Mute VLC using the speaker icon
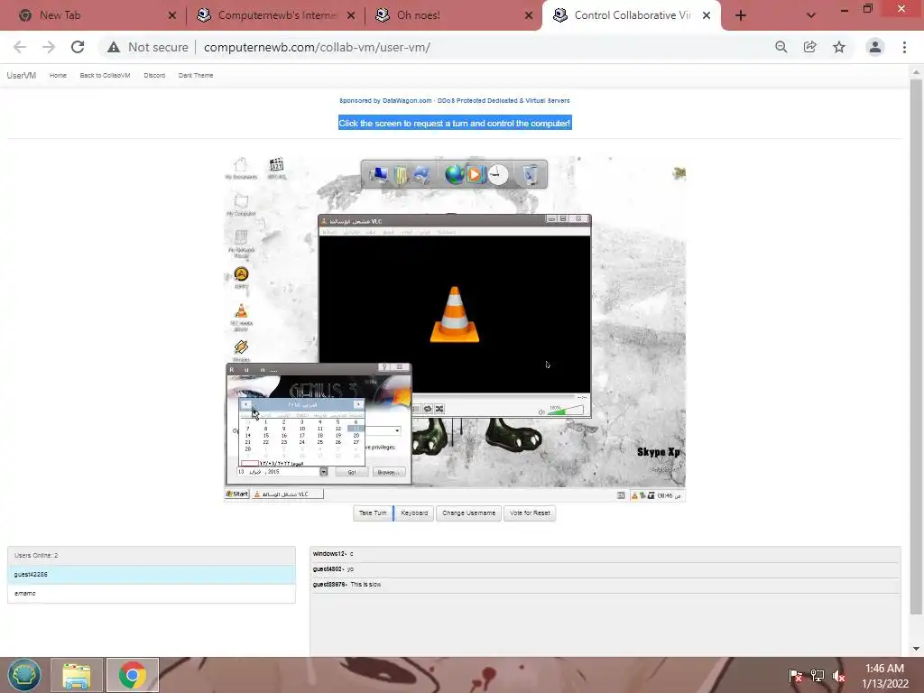This screenshot has height=693, width=924. click(541, 411)
